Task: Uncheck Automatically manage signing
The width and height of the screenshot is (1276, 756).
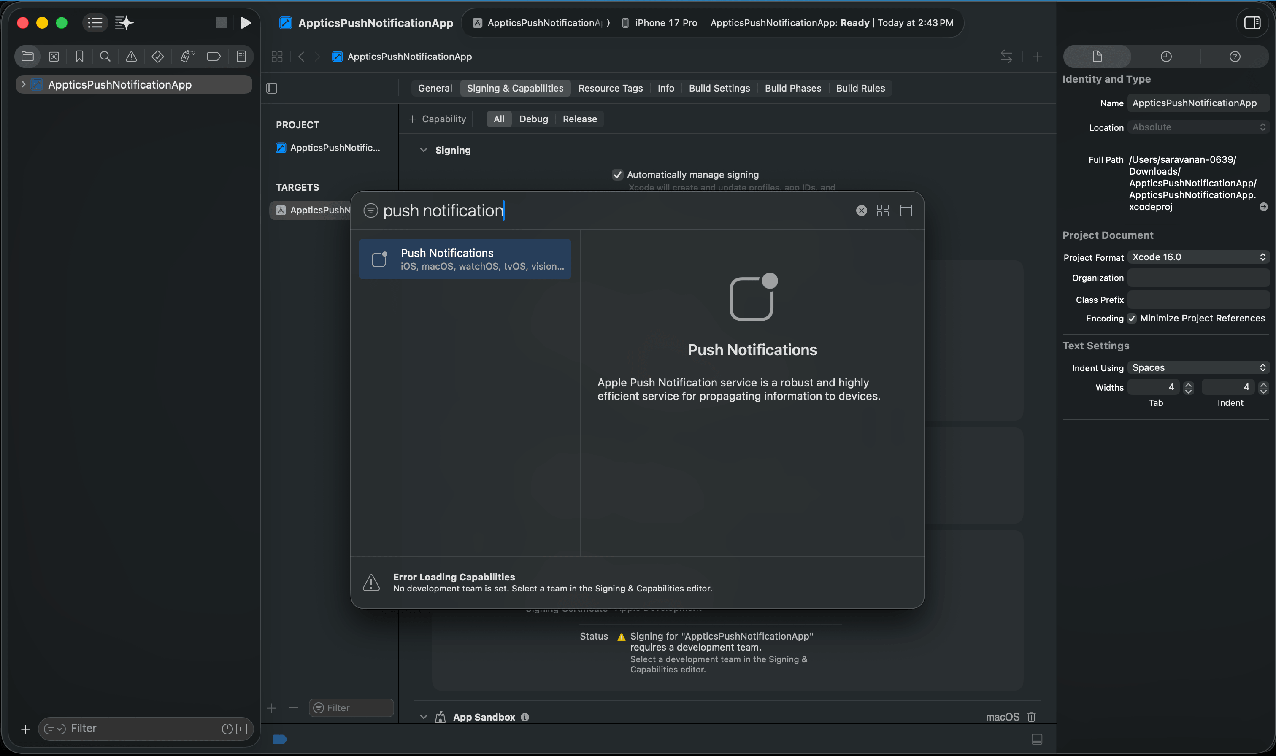Action: (x=617, y=175)
